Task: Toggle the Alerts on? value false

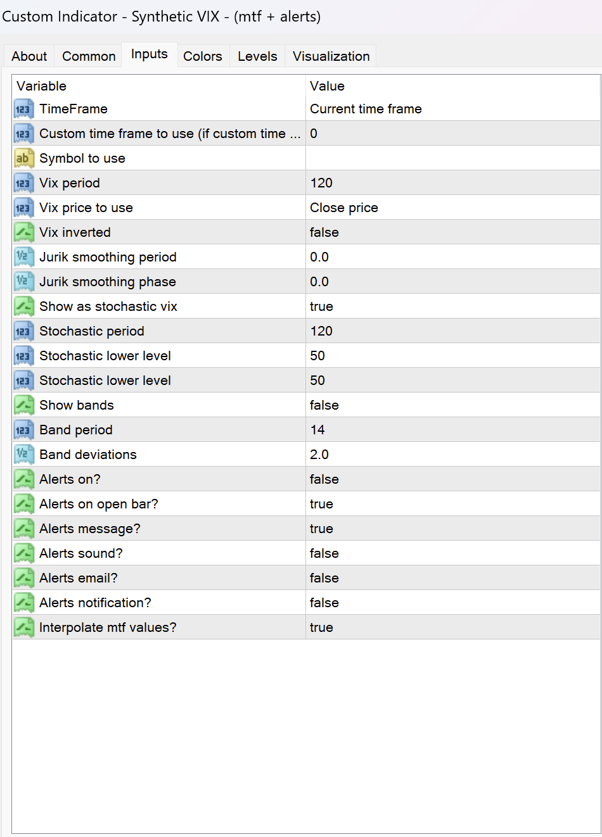Action: 324,479
